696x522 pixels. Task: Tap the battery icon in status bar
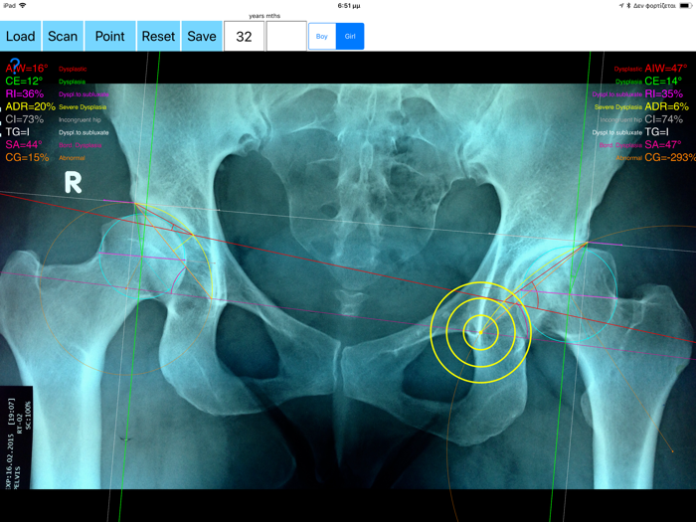pos(685,6)
